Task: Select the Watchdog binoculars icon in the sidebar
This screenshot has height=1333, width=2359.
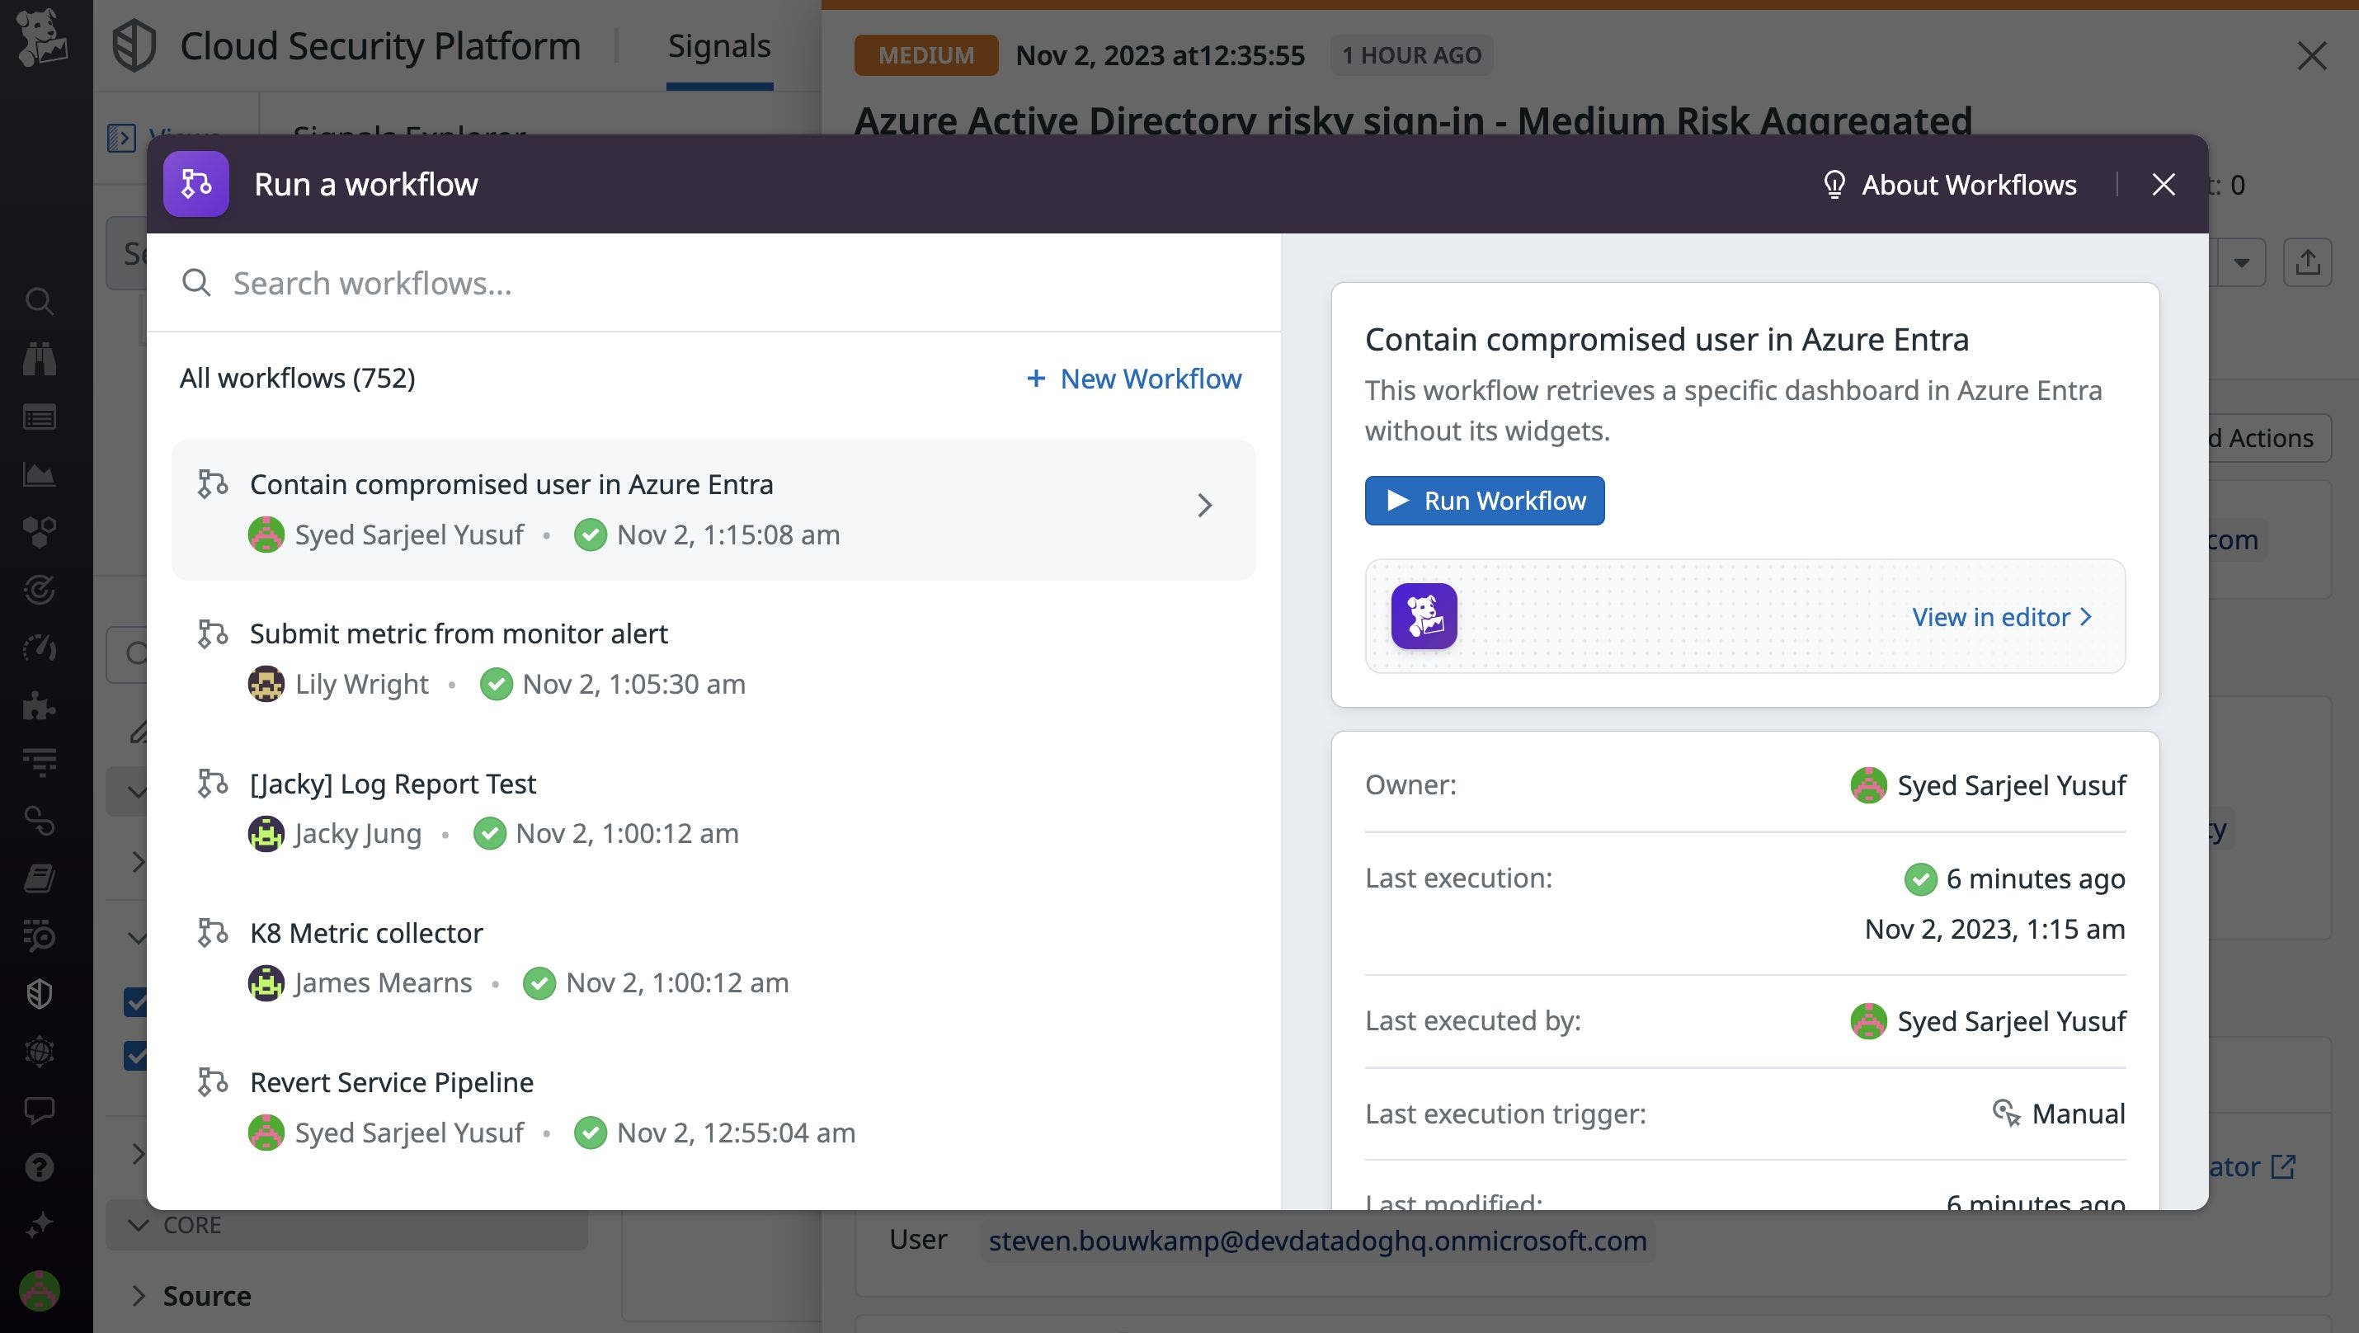Action: (x=40, y=359)
